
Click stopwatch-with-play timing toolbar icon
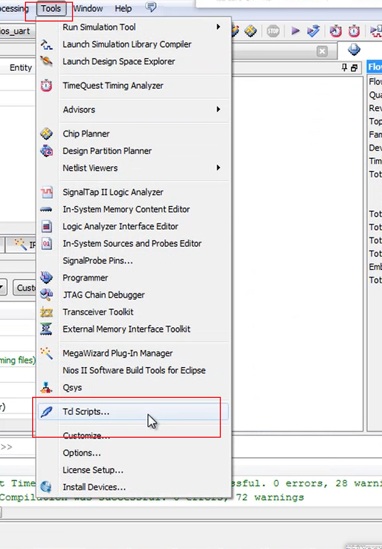coord(335,31)
